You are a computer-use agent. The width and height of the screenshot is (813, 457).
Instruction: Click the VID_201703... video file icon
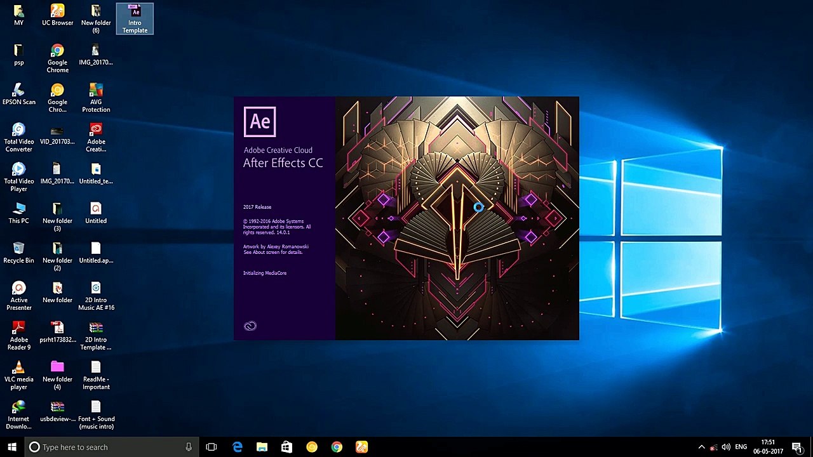pos(57,134)
